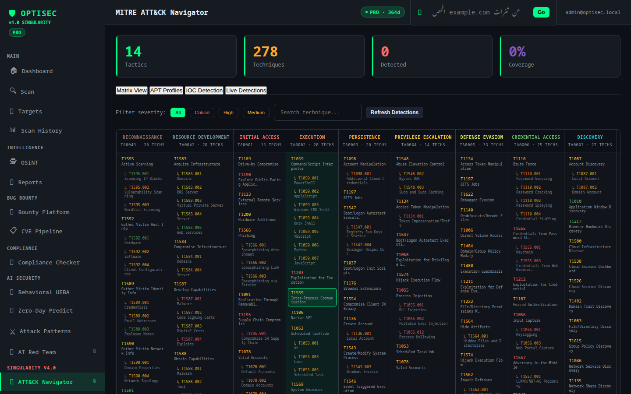Open Bounty Platform in the sidebar
This screenshot has height=394, width=631.
[53, 212]
